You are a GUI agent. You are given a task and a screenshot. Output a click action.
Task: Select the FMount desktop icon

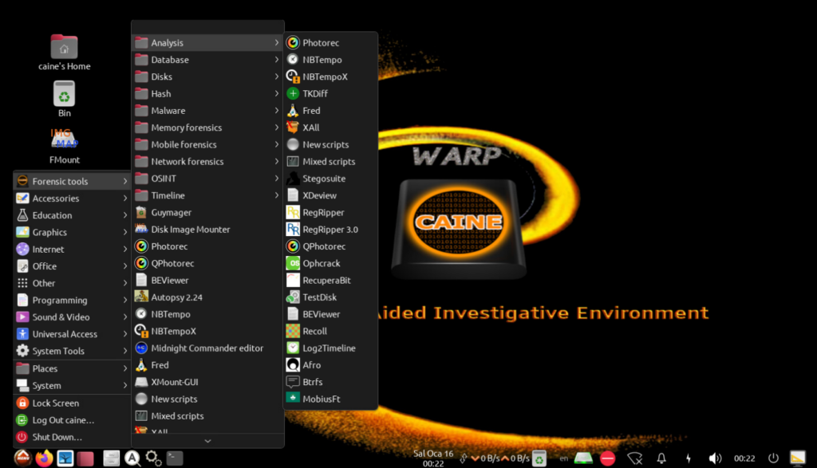[64, 146]
